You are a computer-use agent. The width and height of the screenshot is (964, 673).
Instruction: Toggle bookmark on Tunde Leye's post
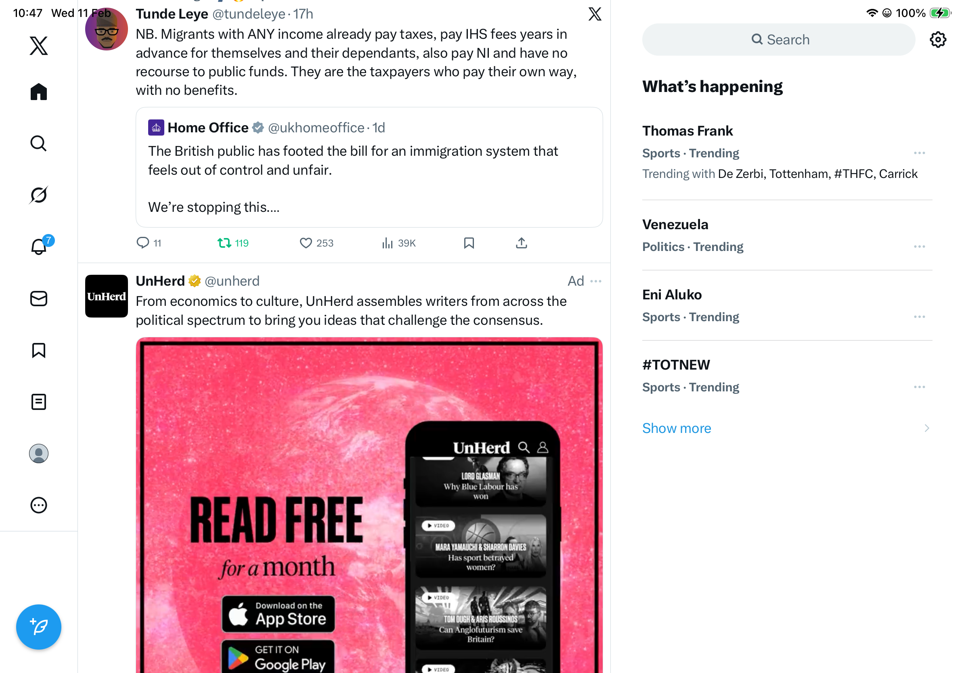(x=469, y=243)
